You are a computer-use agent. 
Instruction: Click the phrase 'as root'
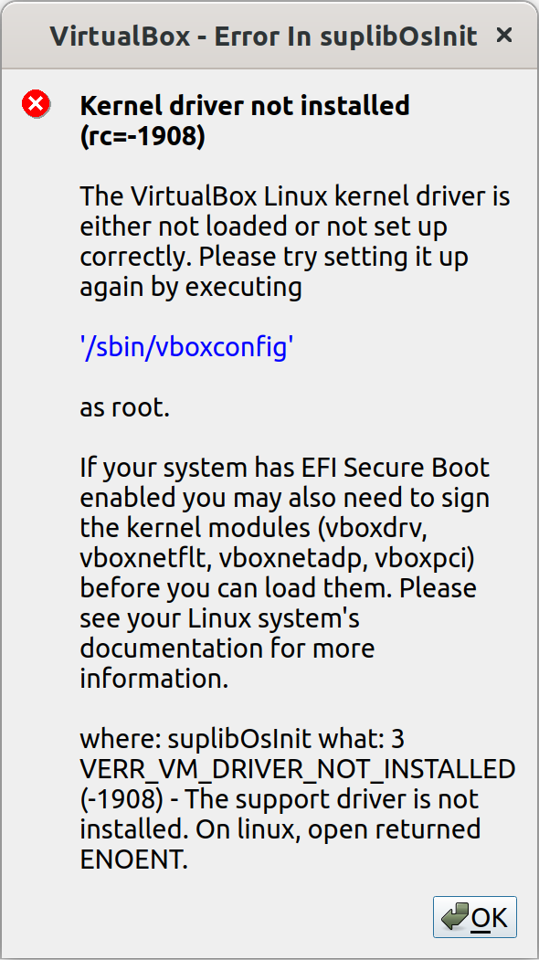[119, 407]
